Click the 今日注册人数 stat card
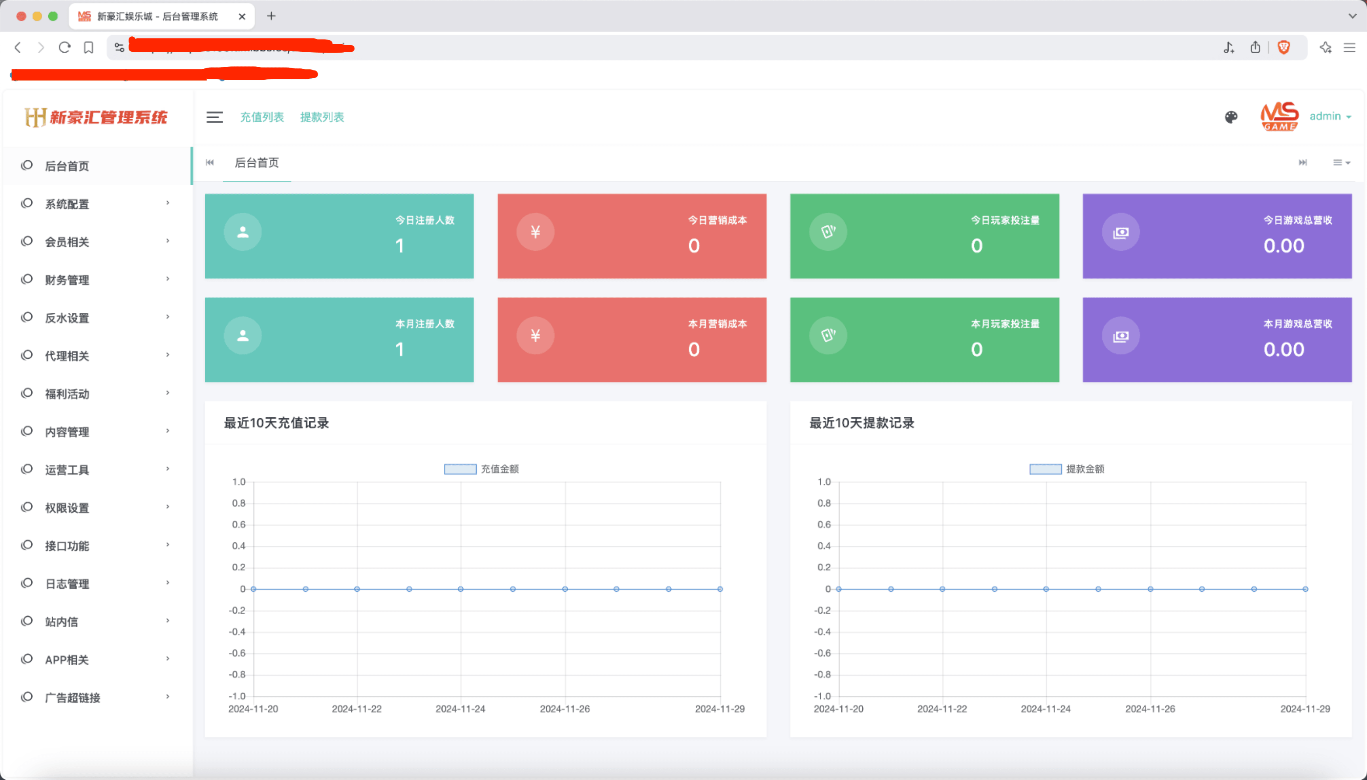Viewport: 1367px width, 780px height. click(339, 236)
